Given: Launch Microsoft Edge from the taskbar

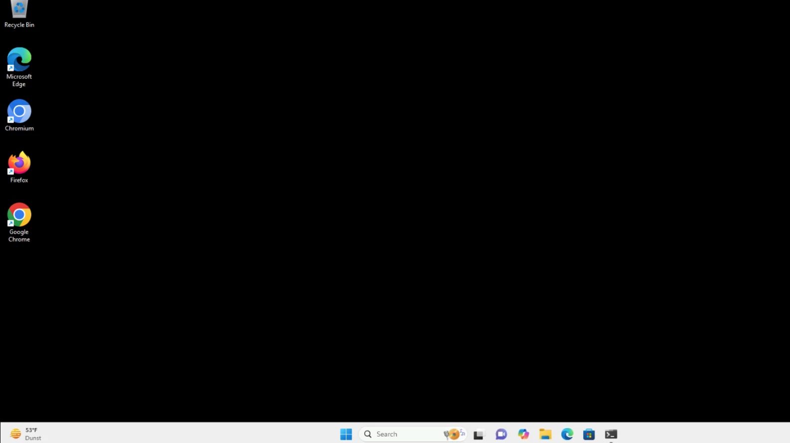Looking at the screenshot, I should click(x=567, y=434).
